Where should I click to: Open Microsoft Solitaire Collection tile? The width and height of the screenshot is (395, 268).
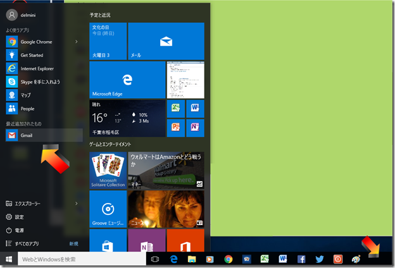coord(108,170)
